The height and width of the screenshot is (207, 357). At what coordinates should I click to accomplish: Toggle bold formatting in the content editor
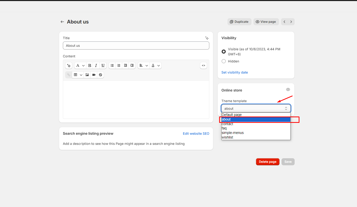coord(90,65)
